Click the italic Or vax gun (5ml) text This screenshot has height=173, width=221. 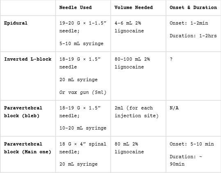click(x=83, y=92)
